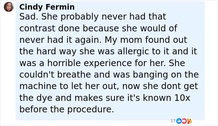Open Cindy Fermin's profile name link
This screenshot has width=218, height=126.
click(47, 7)
